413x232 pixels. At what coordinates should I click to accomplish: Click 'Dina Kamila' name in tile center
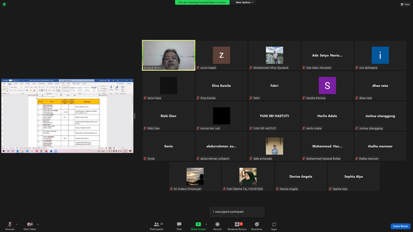(x=221, y=86)
